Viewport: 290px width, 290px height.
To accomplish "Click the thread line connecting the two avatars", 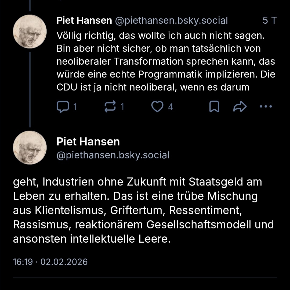I will [x=30, y=89].
